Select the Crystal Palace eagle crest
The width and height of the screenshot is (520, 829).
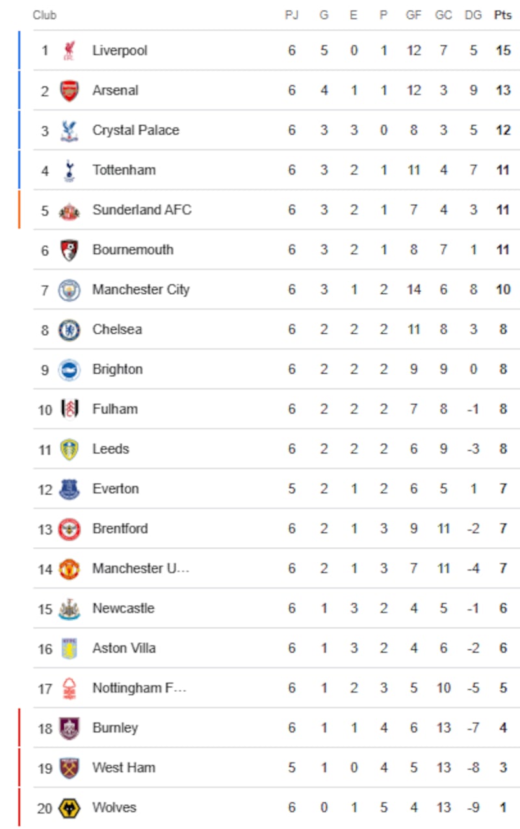70,130
